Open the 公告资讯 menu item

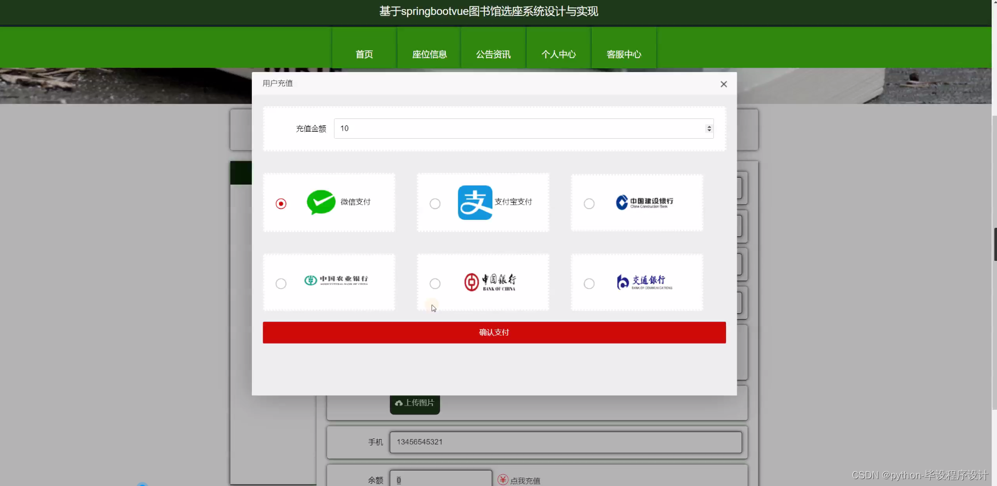493,54
